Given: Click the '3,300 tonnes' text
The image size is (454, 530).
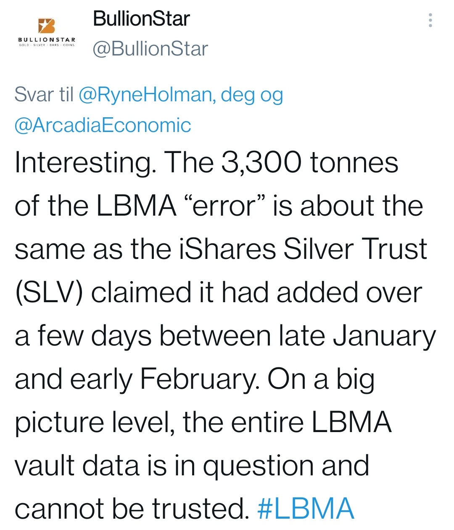Looking at the screenshot, I should pos(309,162).
